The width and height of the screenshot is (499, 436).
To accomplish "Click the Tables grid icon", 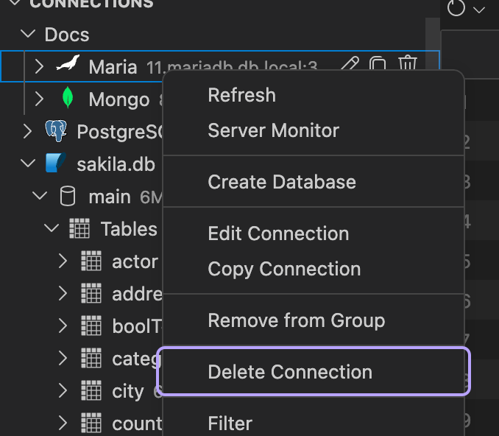I will pos(79,228).
